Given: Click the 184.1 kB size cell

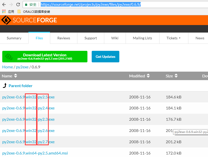Looking at the screenshot, I should (x=174, y=108).
